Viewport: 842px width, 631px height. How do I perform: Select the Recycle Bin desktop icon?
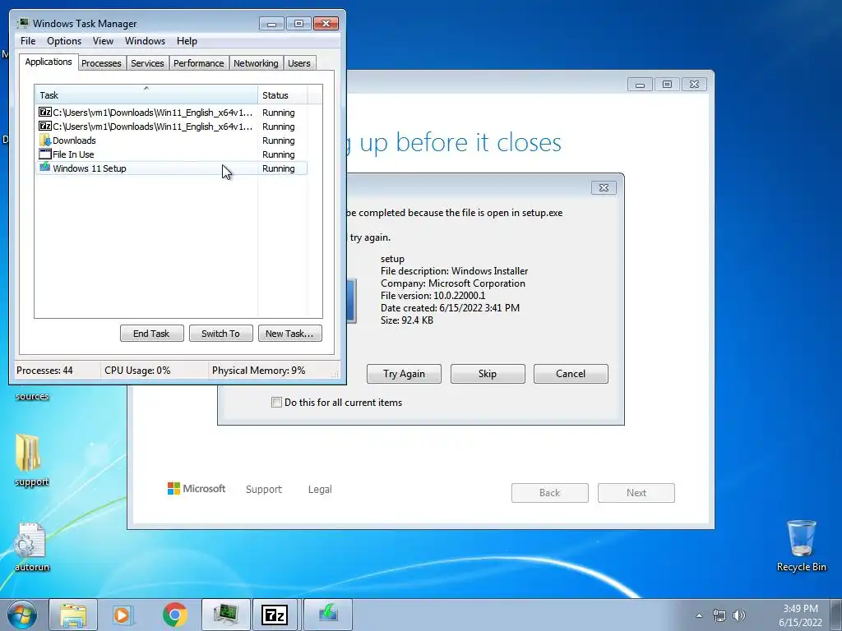point(801,546)
